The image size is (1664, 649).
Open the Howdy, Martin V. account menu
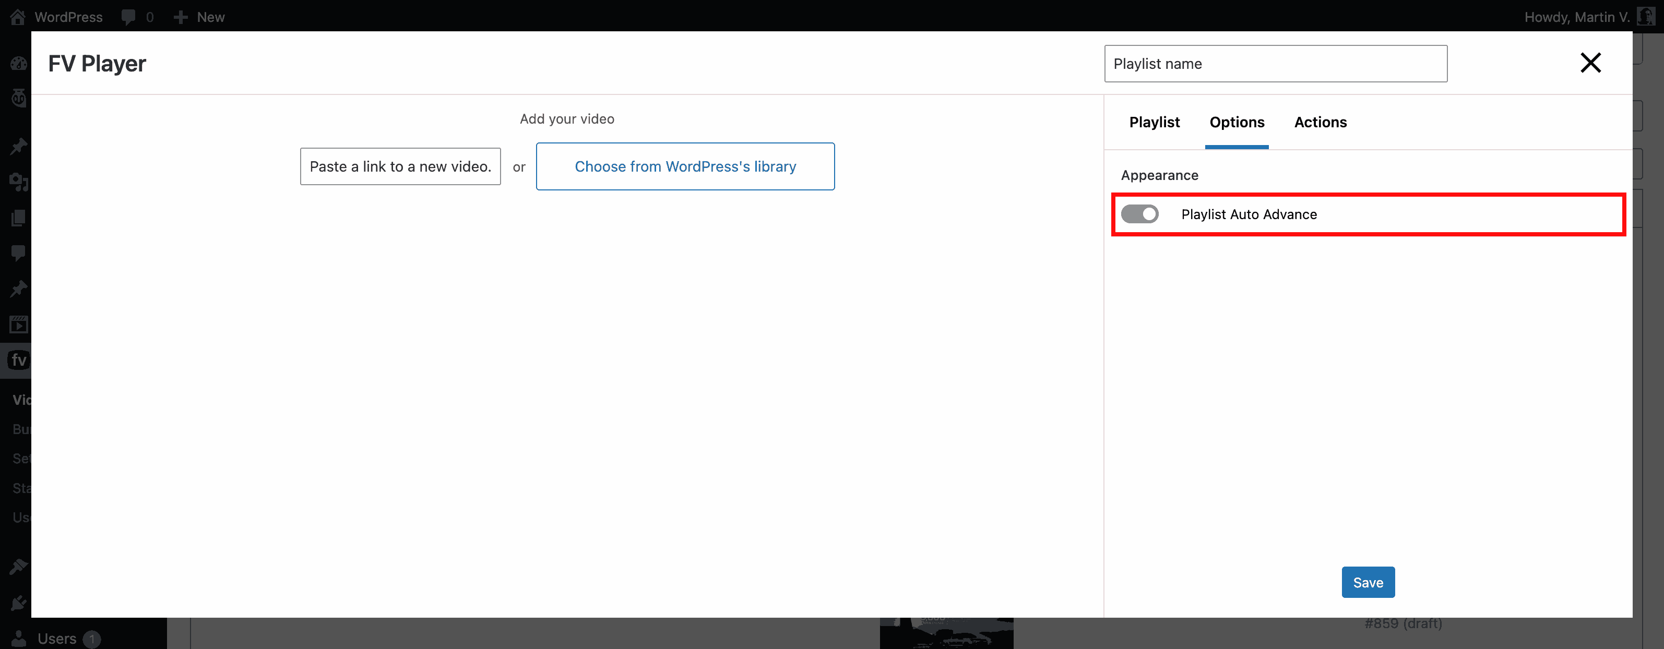pyautogui.click(x=1590, y=17)
